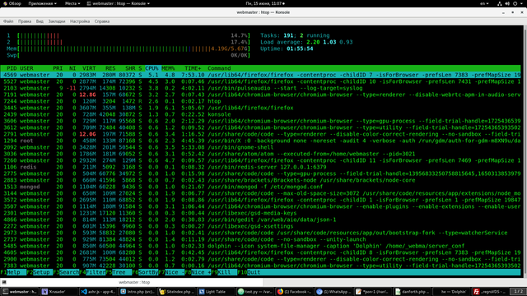The image size is (527, 296).
Task: Select the pulseaudio process row 2103
Action: point(260,88)
